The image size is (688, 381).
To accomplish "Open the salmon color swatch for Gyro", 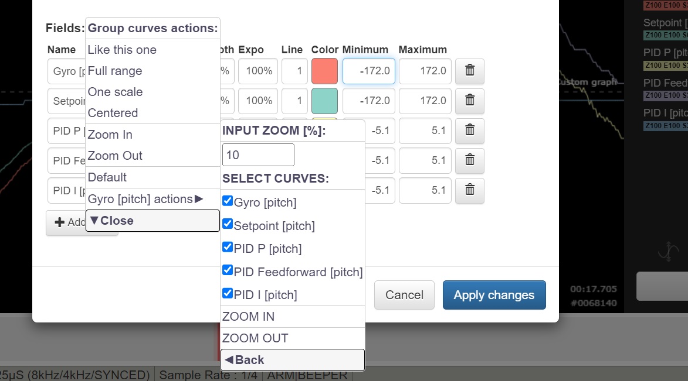I will point(324,71).
